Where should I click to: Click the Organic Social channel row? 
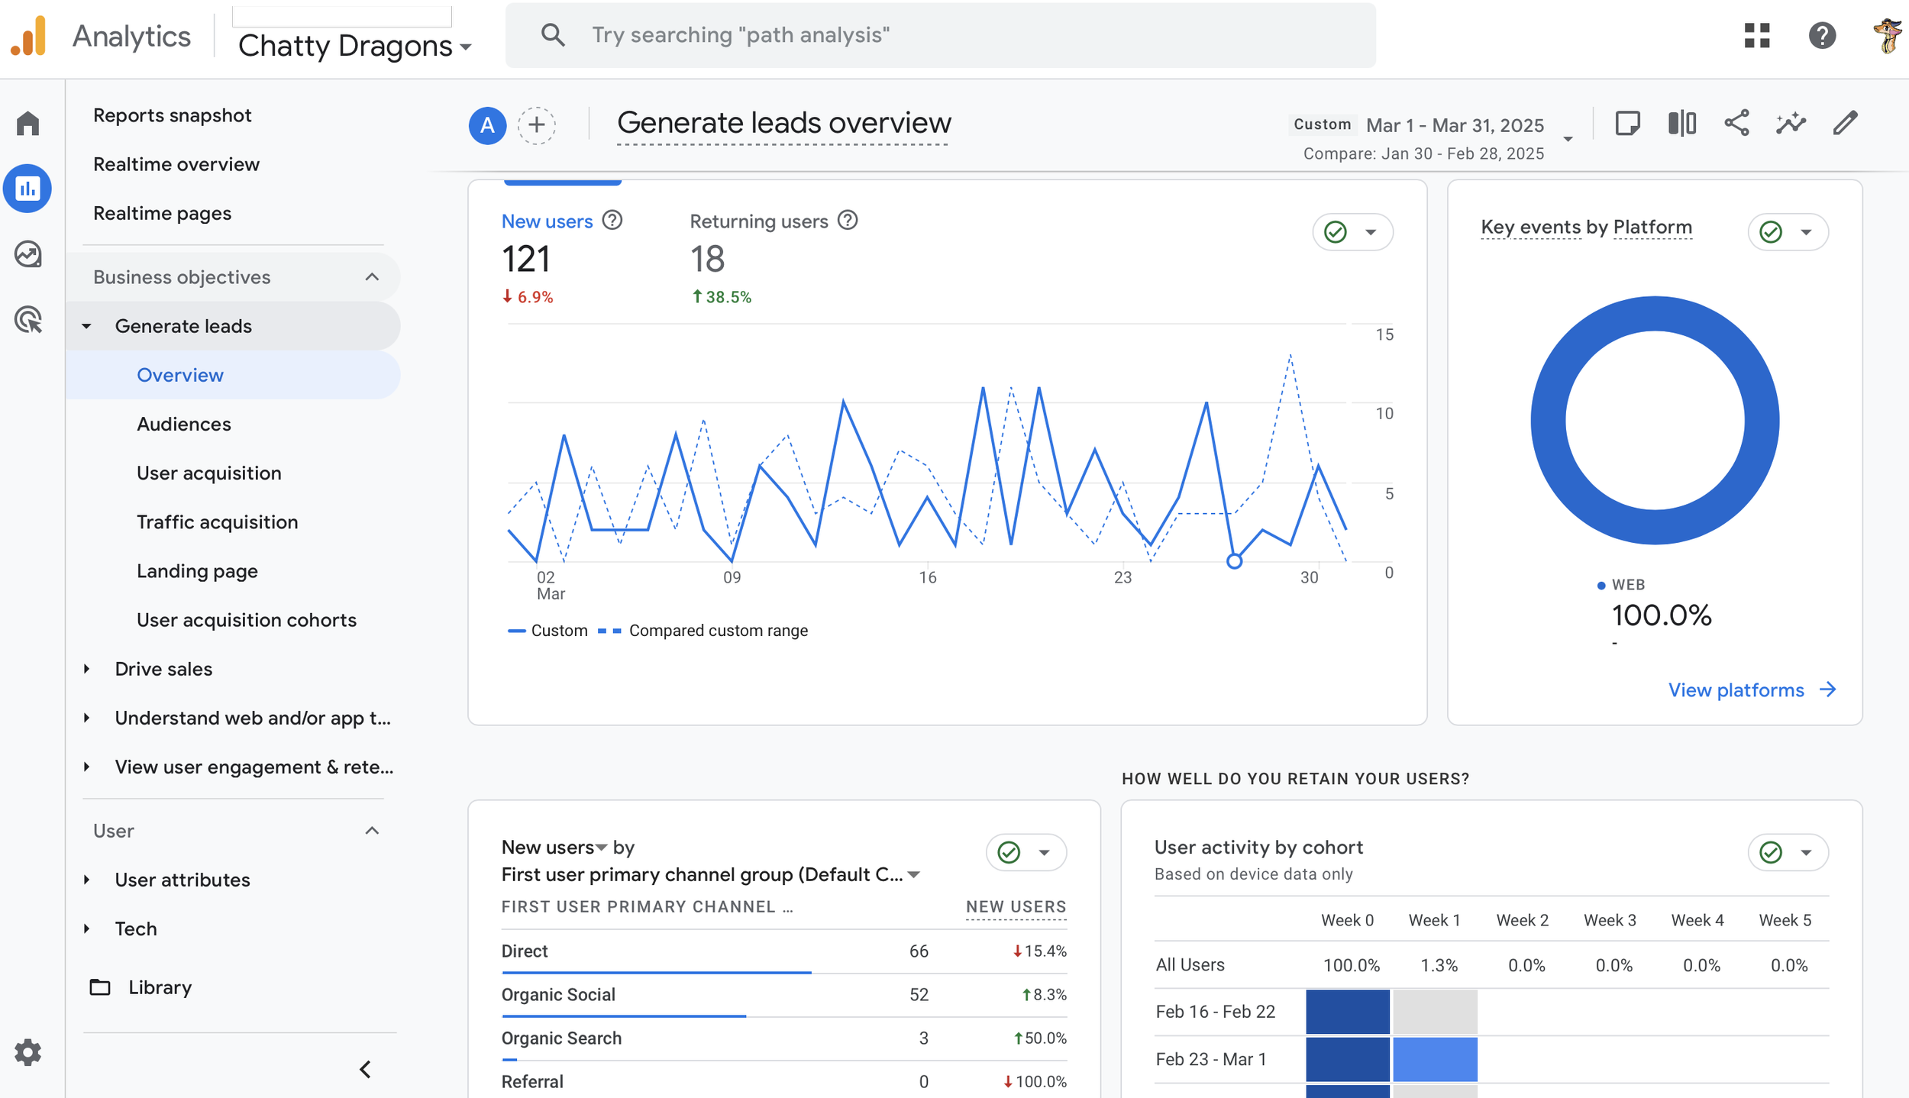[x=783, y=995]
